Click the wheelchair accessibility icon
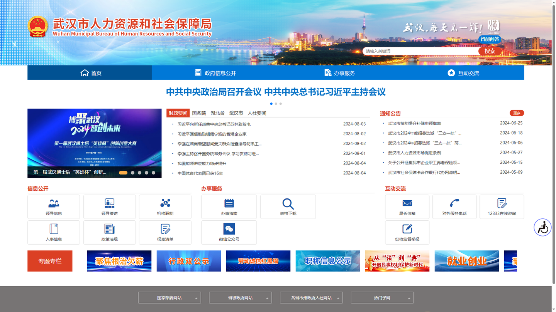Screen dimensions: 556x312 click(543, 227)
